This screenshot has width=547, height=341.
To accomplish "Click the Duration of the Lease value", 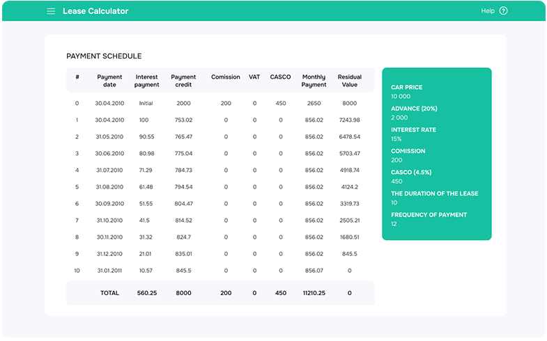I will [394, 203].
